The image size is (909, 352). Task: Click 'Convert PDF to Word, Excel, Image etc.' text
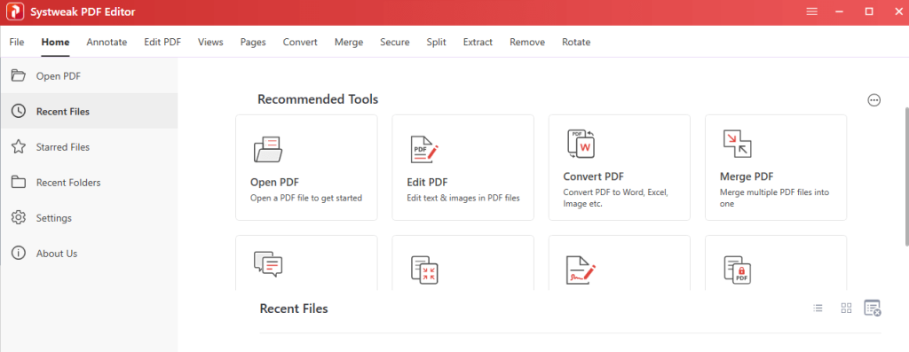pos(616,198)
